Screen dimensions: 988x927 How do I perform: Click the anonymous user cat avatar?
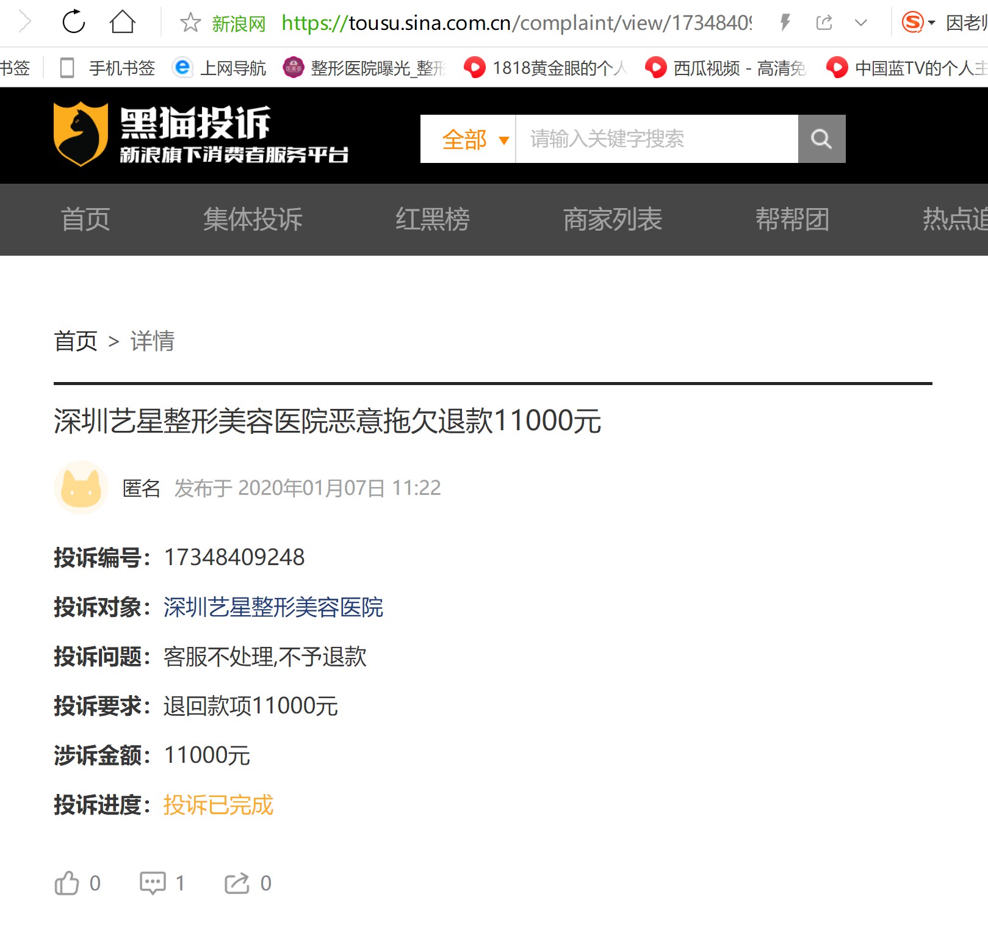click(x=81, y=488)
